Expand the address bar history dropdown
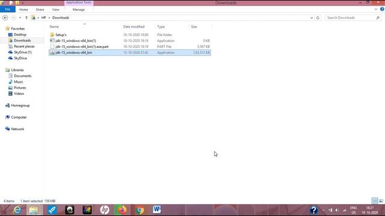Viewport: 385px width, 216px height. [x=312, y=17]
